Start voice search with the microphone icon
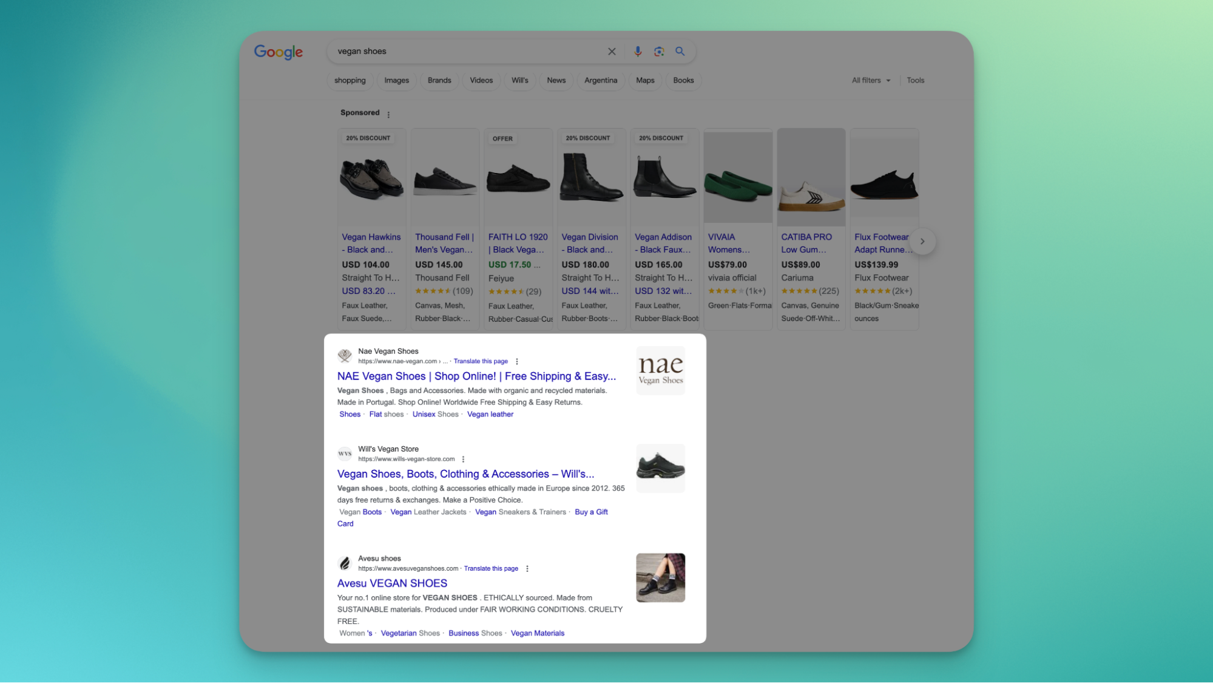The width and height of the screenshot is (1213, 683). (x=637, y=52)
